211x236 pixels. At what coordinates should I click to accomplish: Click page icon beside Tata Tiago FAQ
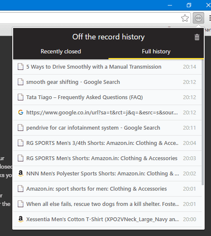[20, 97]
